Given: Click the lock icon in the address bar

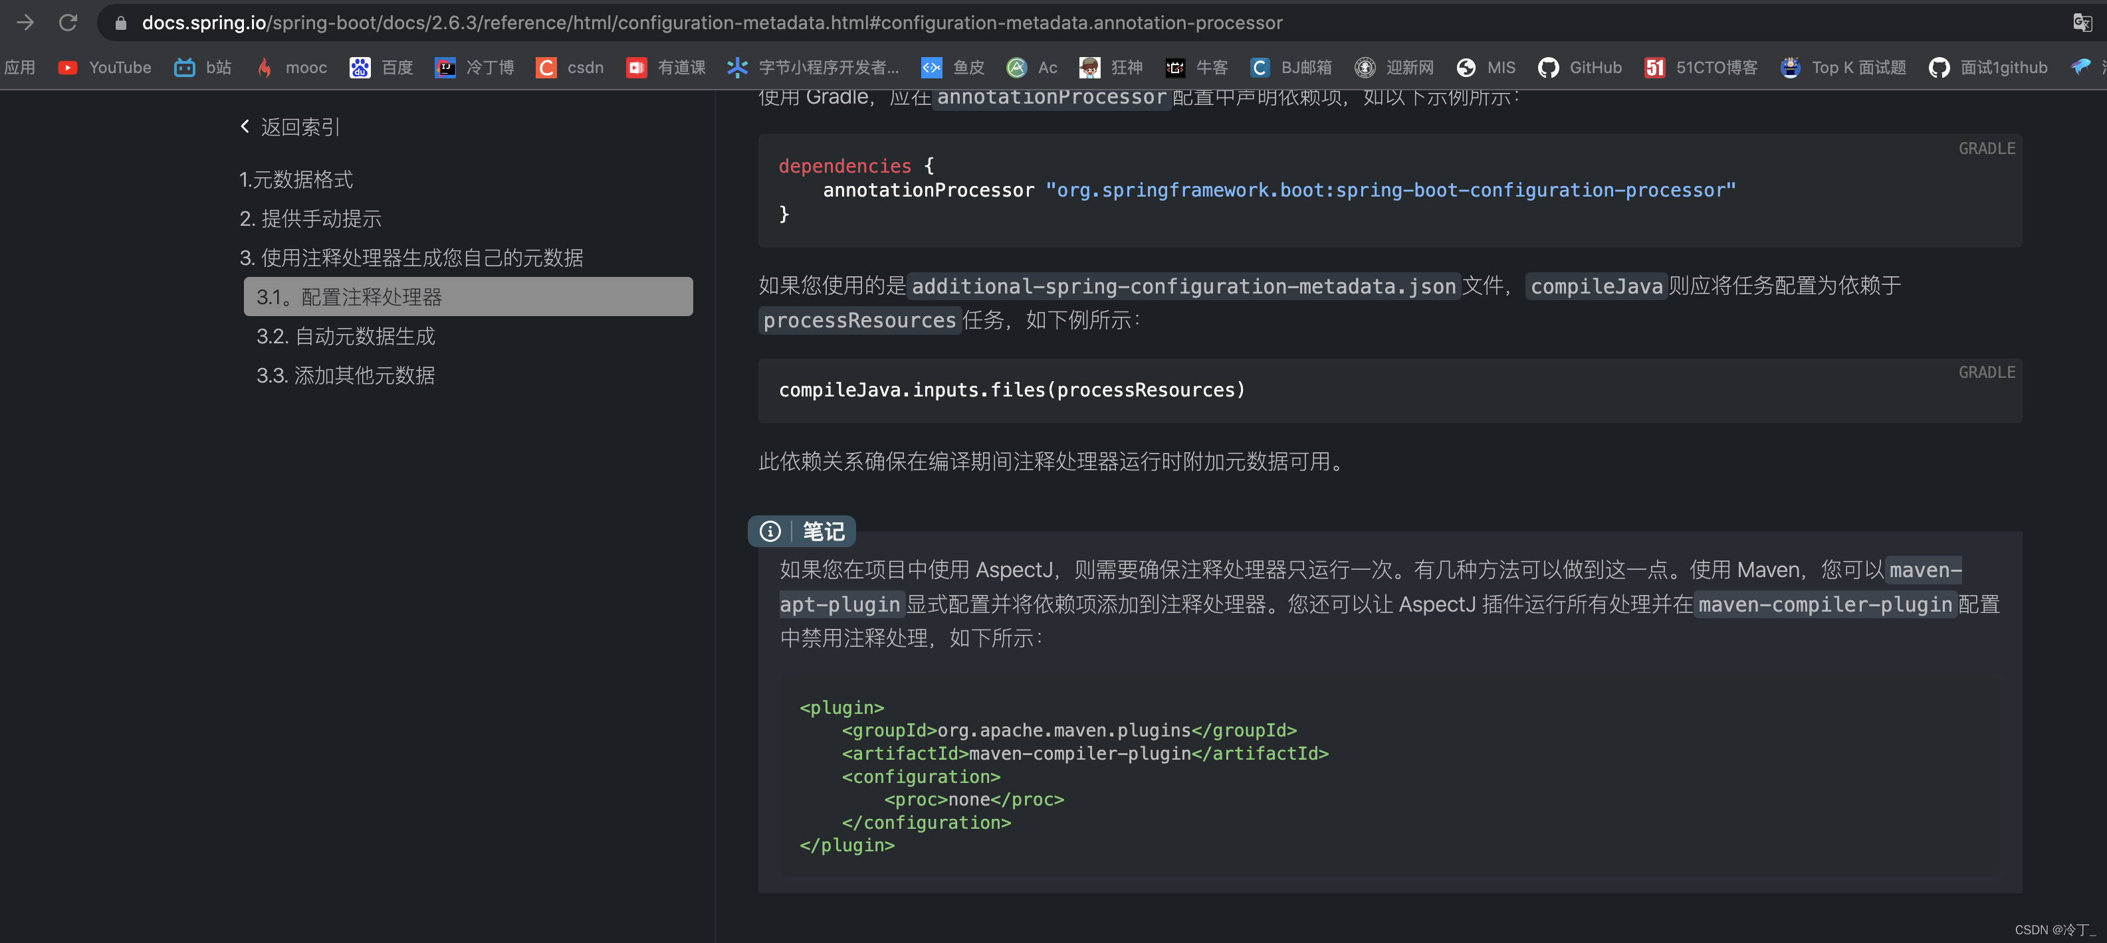Looking at the screenshot, I should coord(120,23).
